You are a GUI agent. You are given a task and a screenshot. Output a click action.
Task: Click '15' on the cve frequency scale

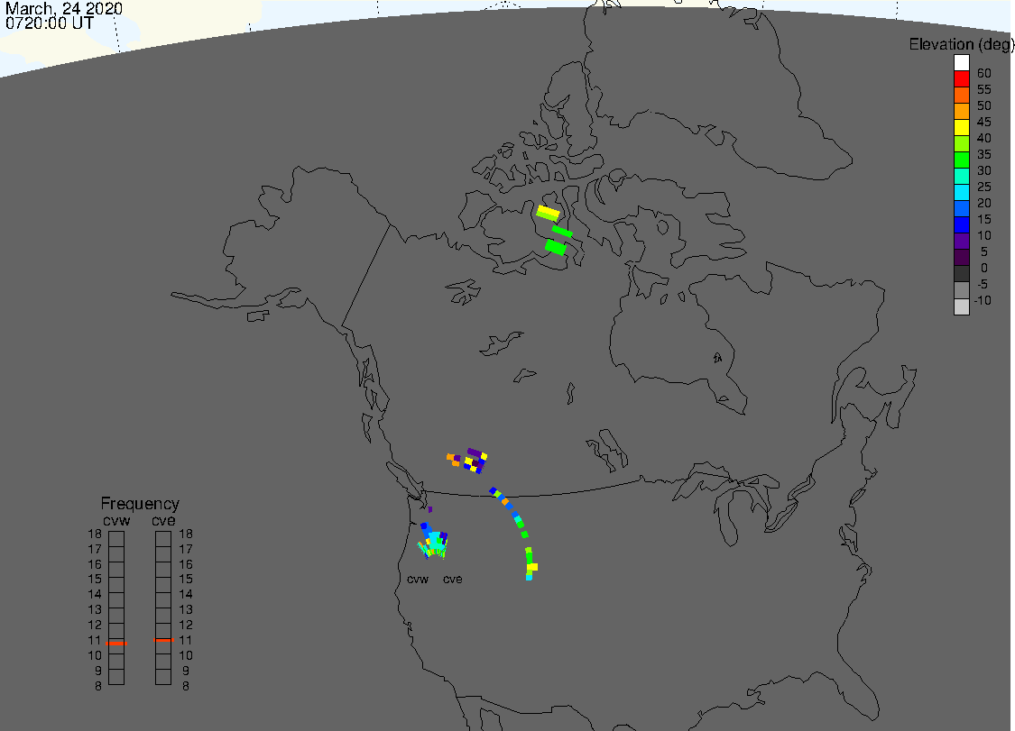(x=186, y=579)
